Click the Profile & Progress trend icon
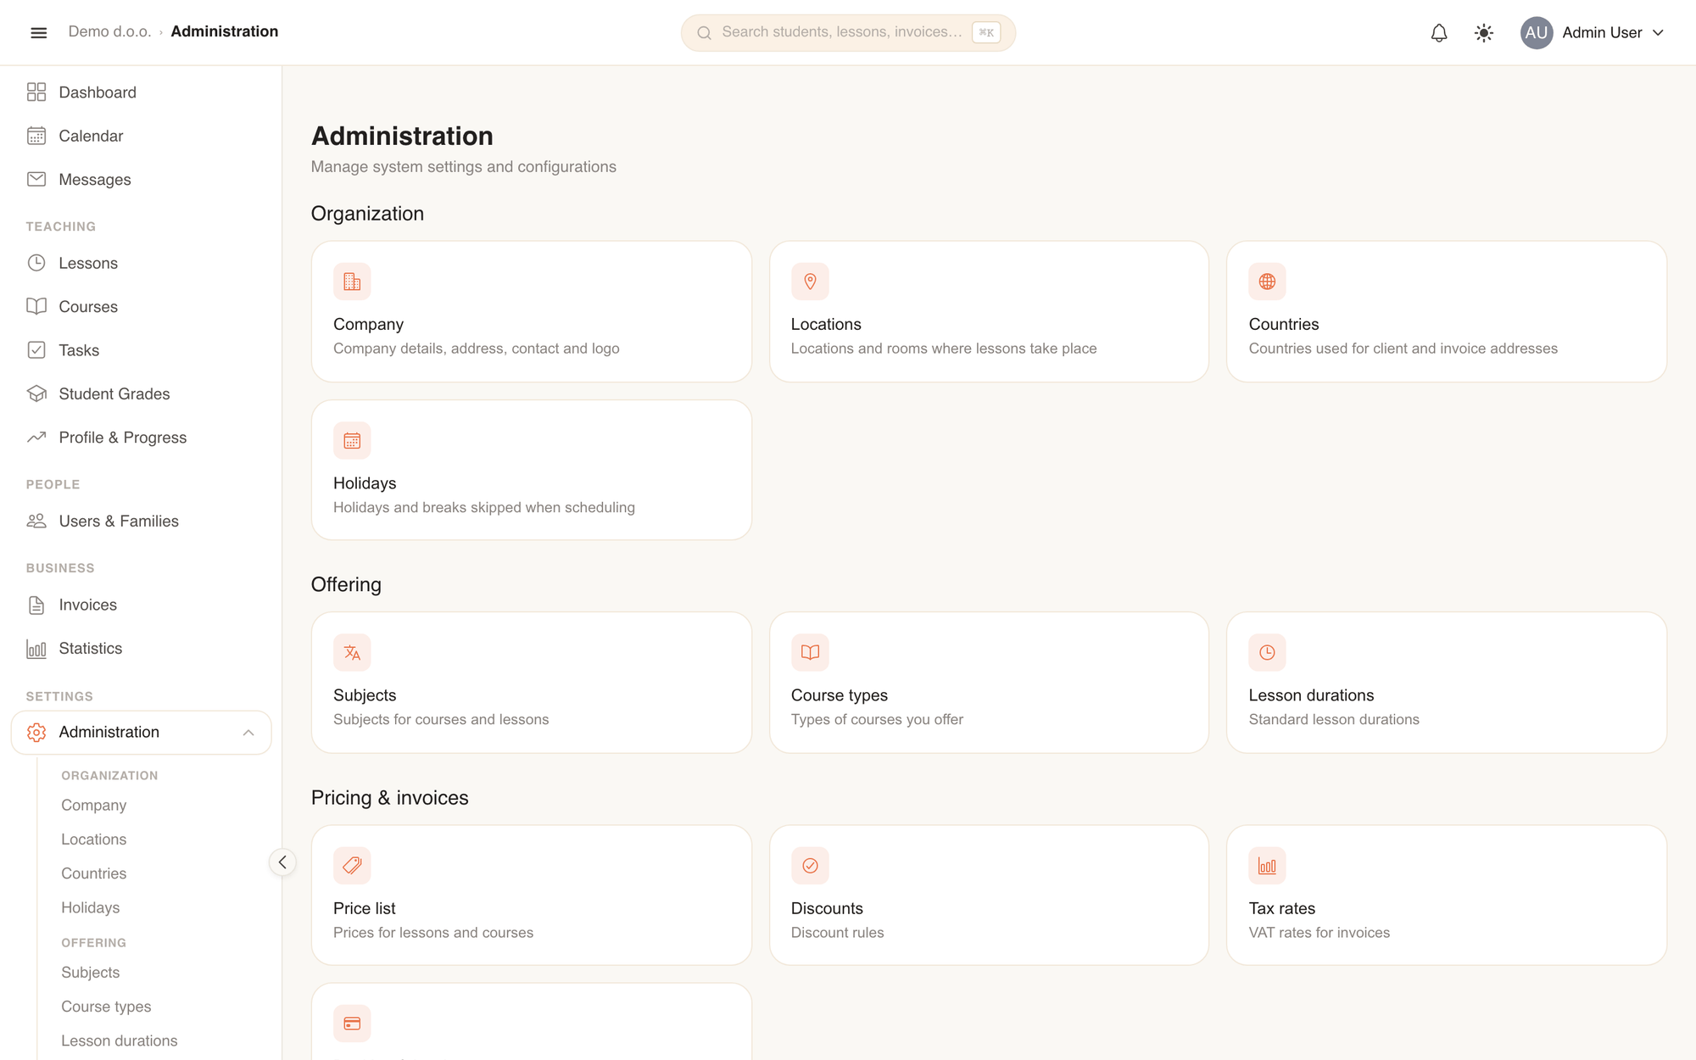This screenshot has width=1696, height=1060. 36,438
